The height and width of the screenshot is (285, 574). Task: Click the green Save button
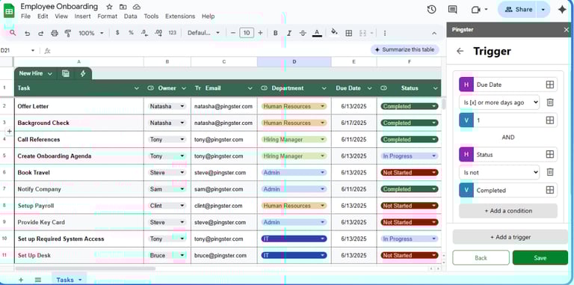(540, 258)
